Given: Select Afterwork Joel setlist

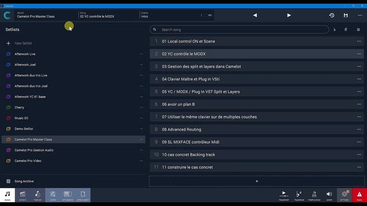Looking at the screenshot, I should pos(73,65).
